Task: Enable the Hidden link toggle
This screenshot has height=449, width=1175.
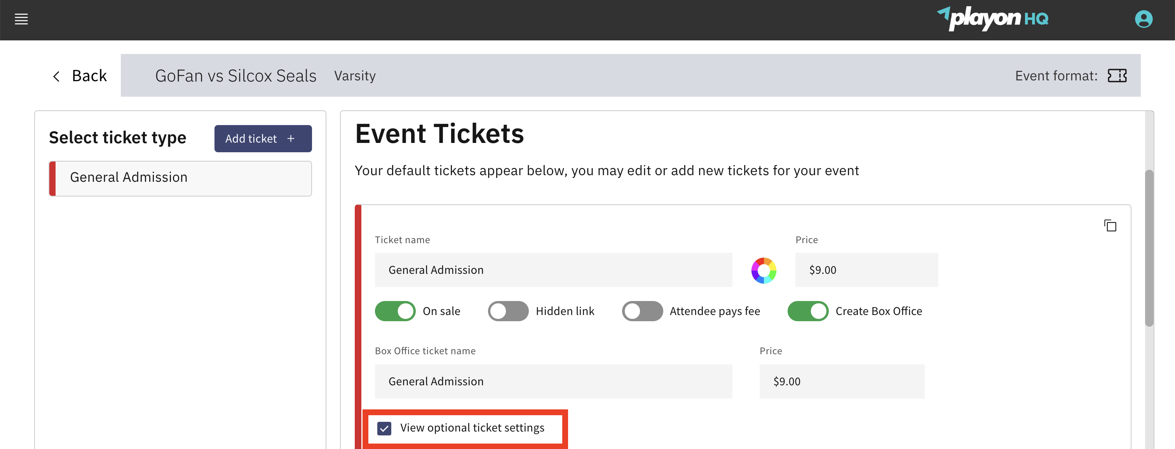Action: (x=508, y=311)
